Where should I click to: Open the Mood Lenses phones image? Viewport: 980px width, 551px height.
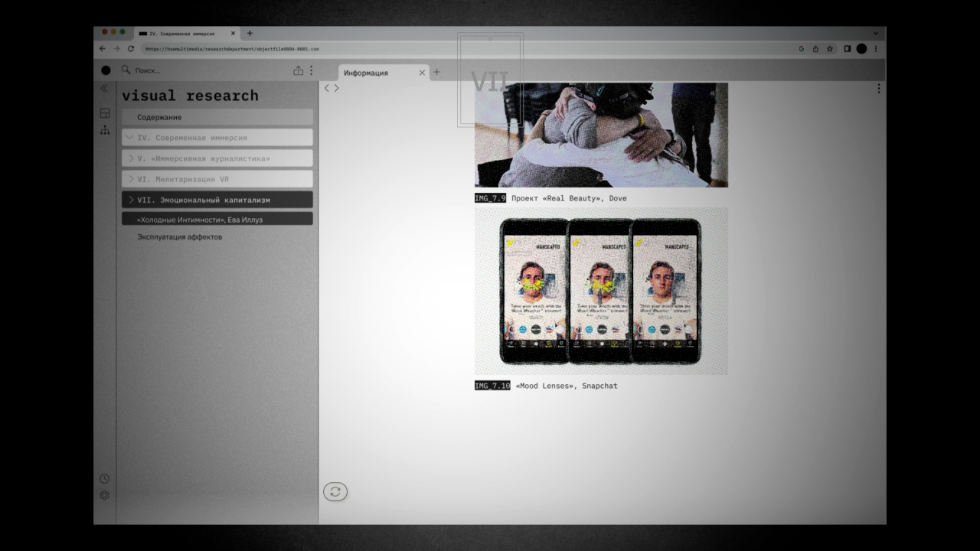click(x=601, y=291)
